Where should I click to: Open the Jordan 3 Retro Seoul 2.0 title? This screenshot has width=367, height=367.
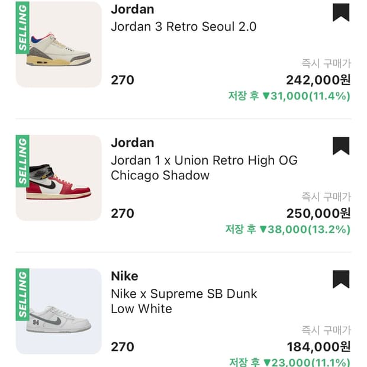[183, 27]
